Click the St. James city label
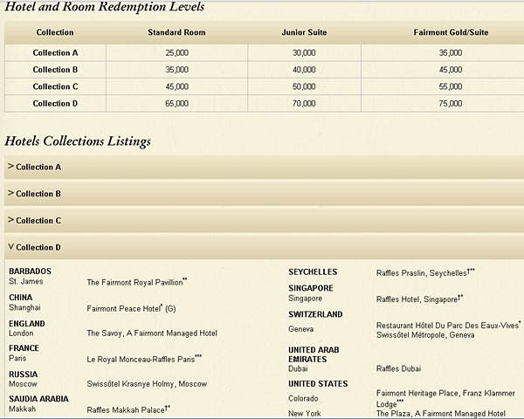The image size is (524, 419). (26, 281)
